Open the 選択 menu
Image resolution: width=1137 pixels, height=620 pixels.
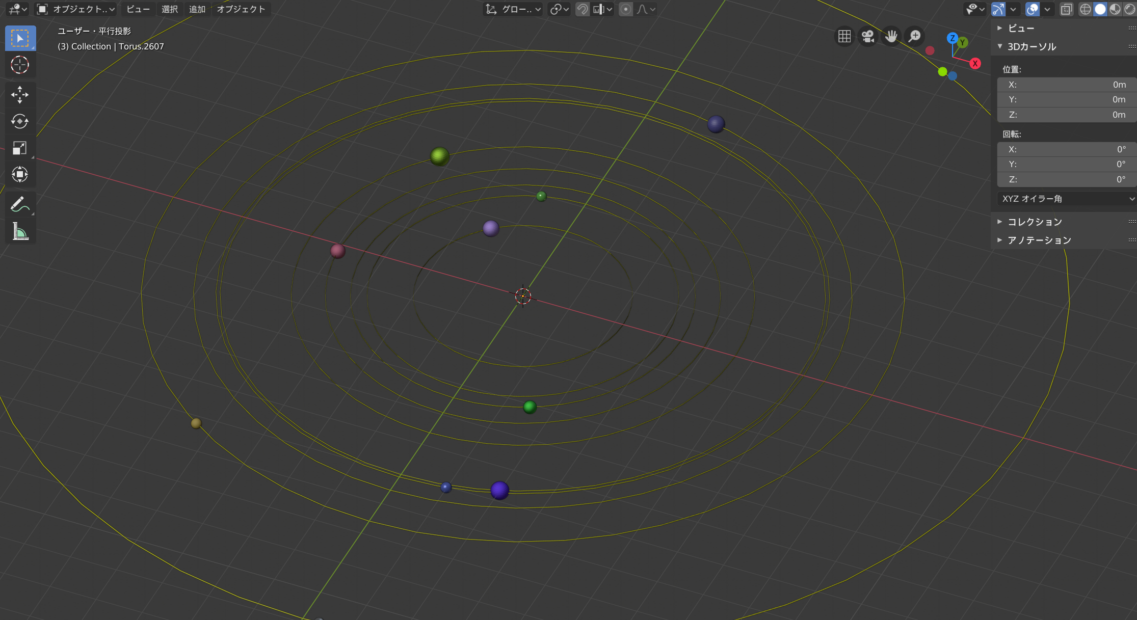(x=170, y=9)
